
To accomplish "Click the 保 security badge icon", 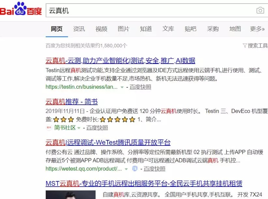I will 135,169.
